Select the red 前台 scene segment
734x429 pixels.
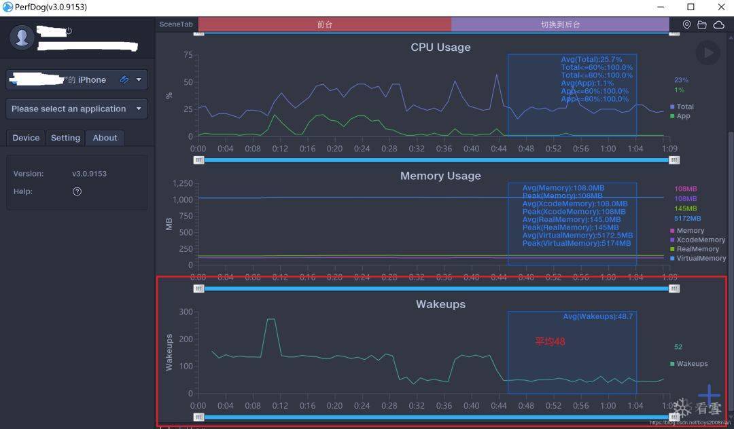click(x=324, y=24)
